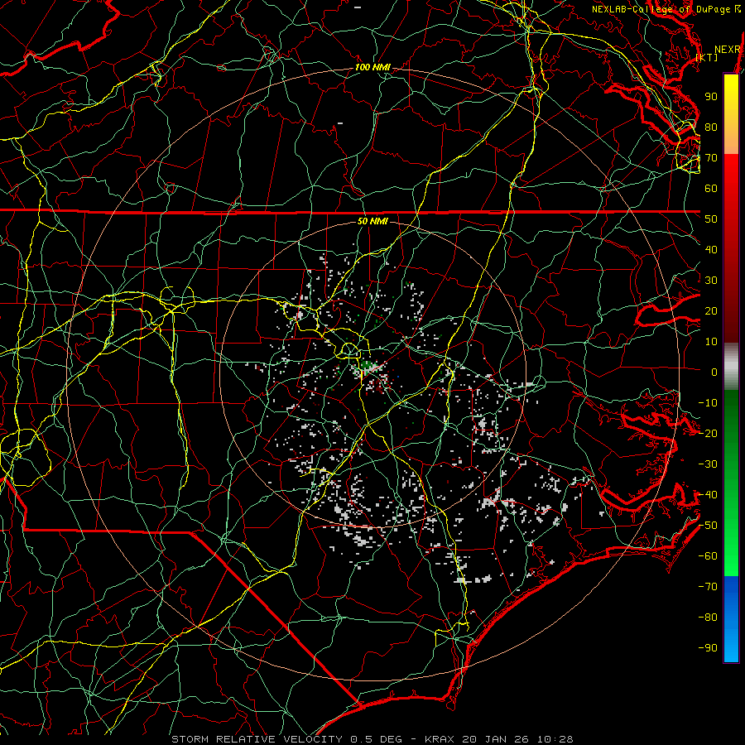The width and height of the screenshot is (745, 745).
Task: Select the "KRAX" radar site identifier
Action: pyautogui.click(x=440, y=739)
